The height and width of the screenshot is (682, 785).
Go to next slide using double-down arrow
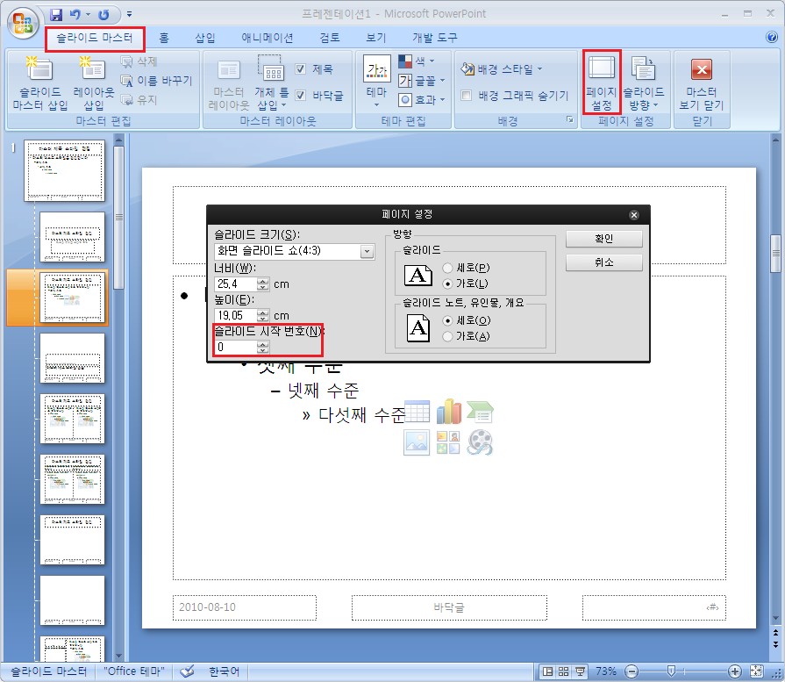point(775,644)
